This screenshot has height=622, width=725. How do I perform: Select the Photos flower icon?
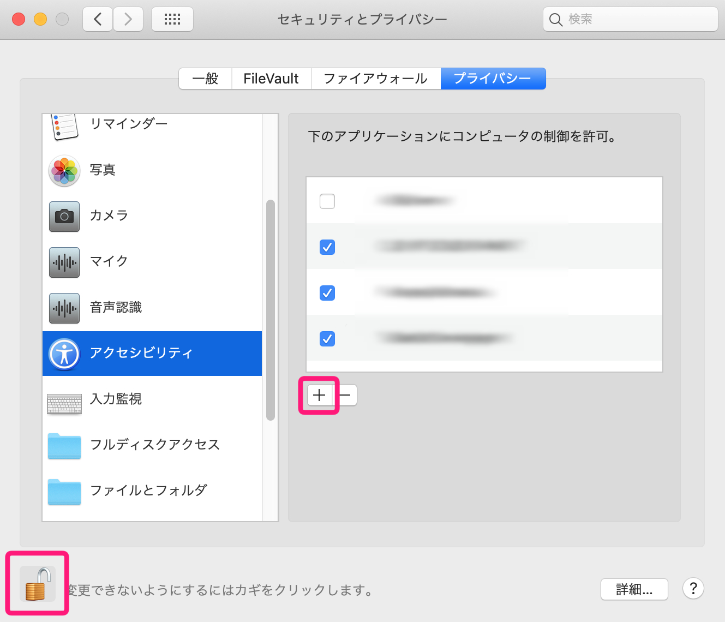point(64,171)
